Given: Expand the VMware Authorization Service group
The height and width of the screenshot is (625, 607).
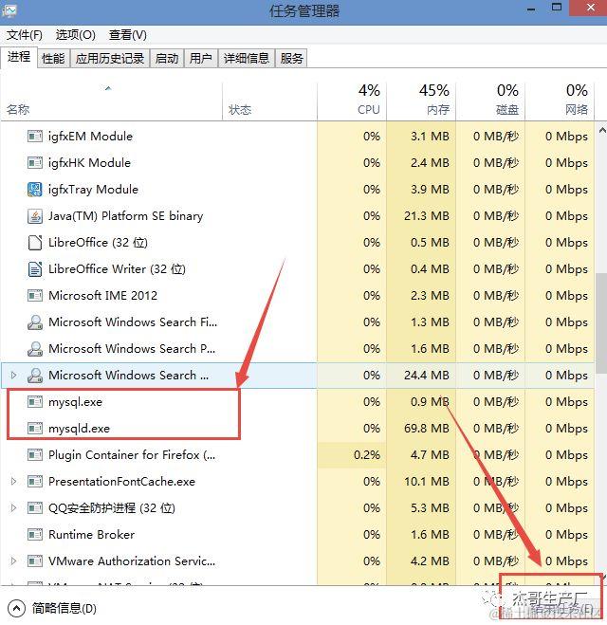Looking at the screenshot, I should (13, 561).
